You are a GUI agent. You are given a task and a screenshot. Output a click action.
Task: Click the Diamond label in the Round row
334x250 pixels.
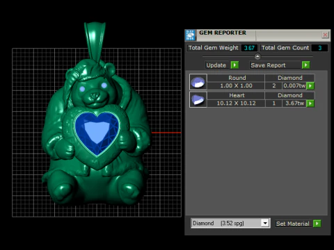click(x=290, y=78)
